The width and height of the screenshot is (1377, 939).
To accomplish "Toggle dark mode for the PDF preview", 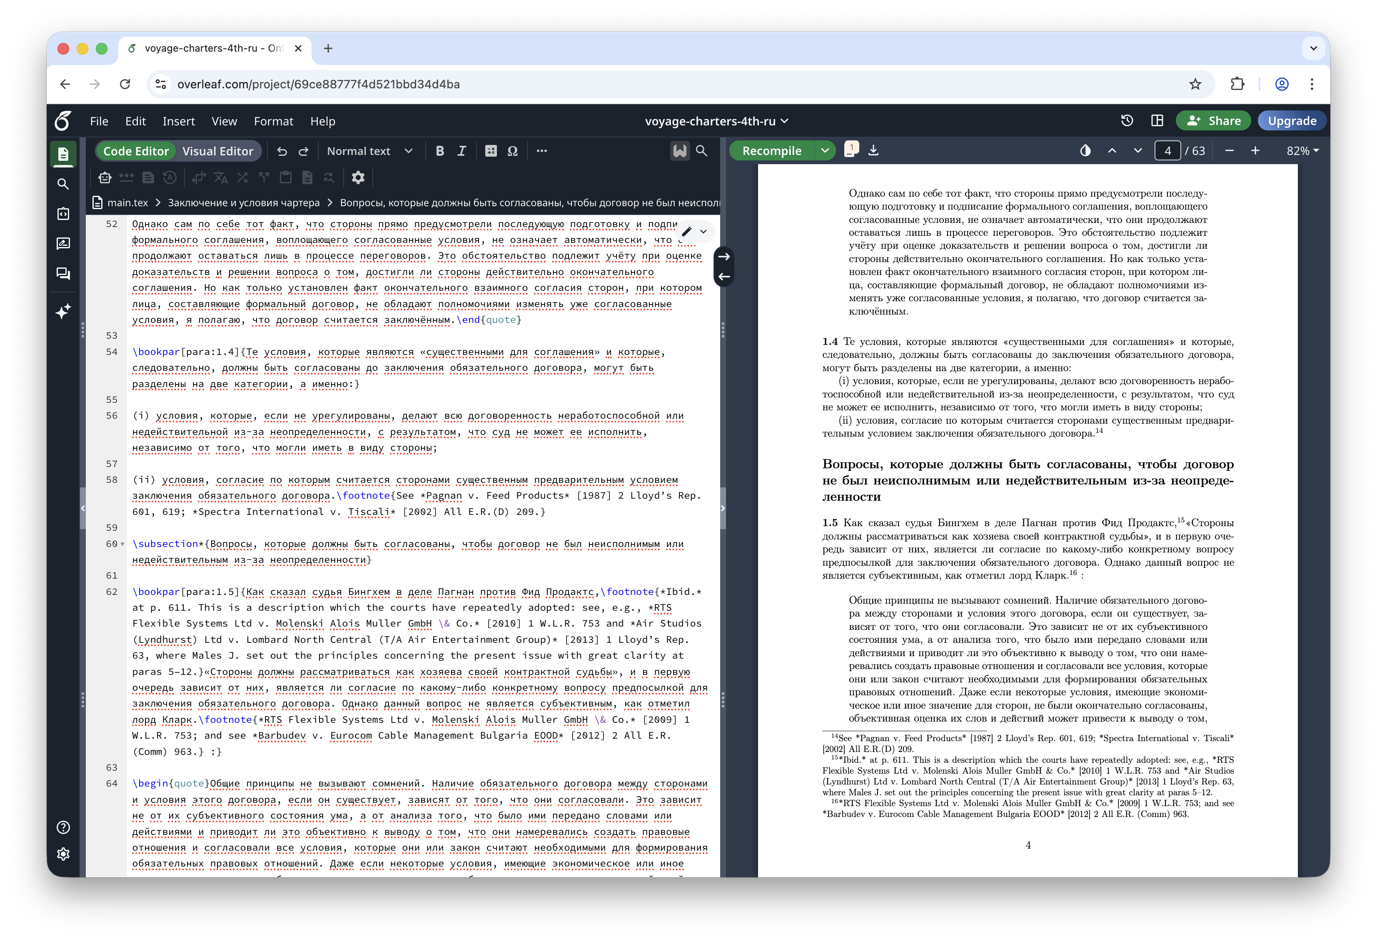I will [x=1085, y=150].
